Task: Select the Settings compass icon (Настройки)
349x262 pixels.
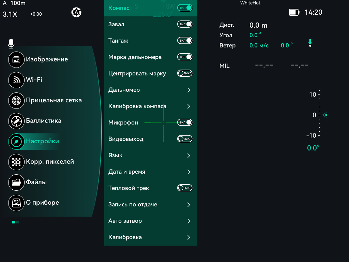Action: 16,142
